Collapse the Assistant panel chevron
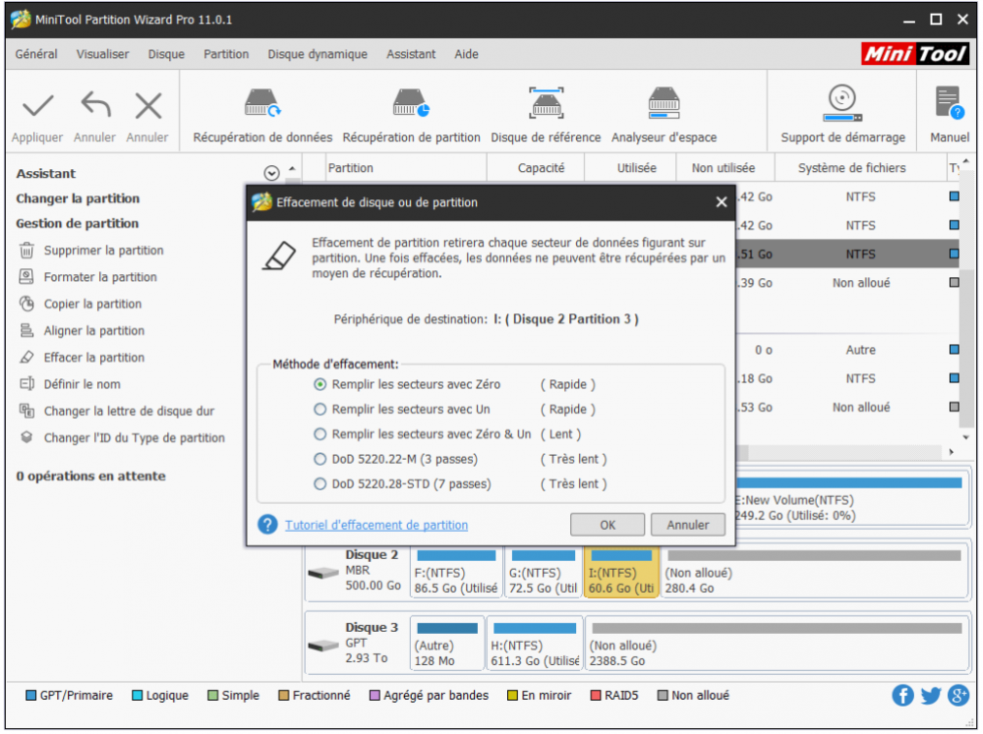Screen dimensions: 983x734 click(271, 173)
